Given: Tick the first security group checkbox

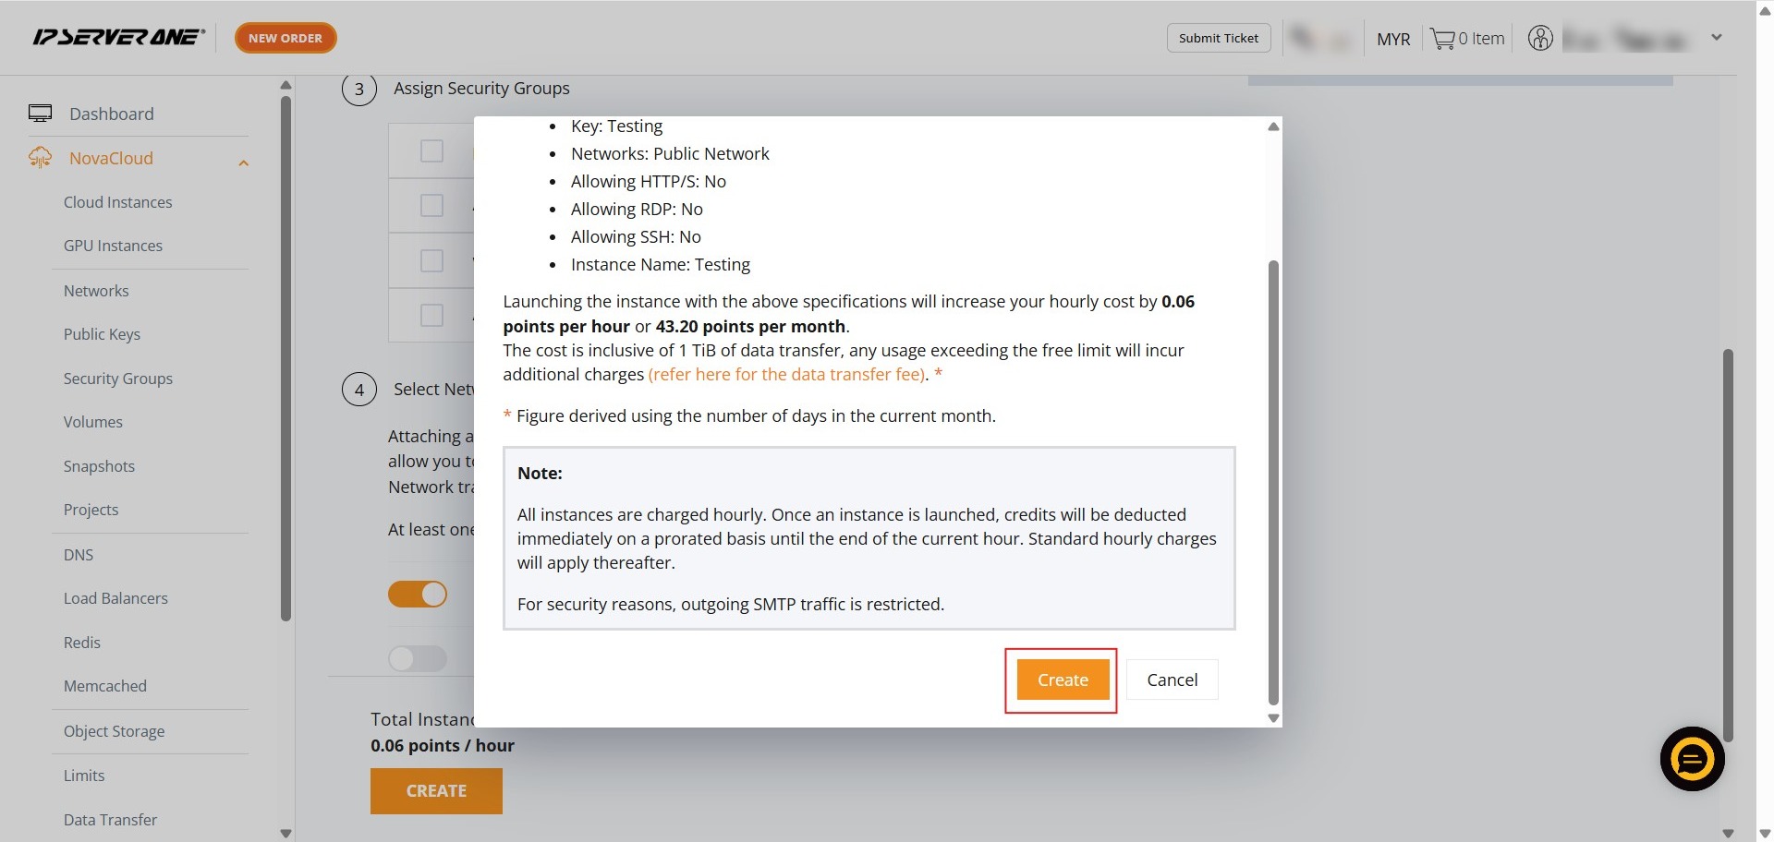Looking at the screenshot, I should 431,151.
